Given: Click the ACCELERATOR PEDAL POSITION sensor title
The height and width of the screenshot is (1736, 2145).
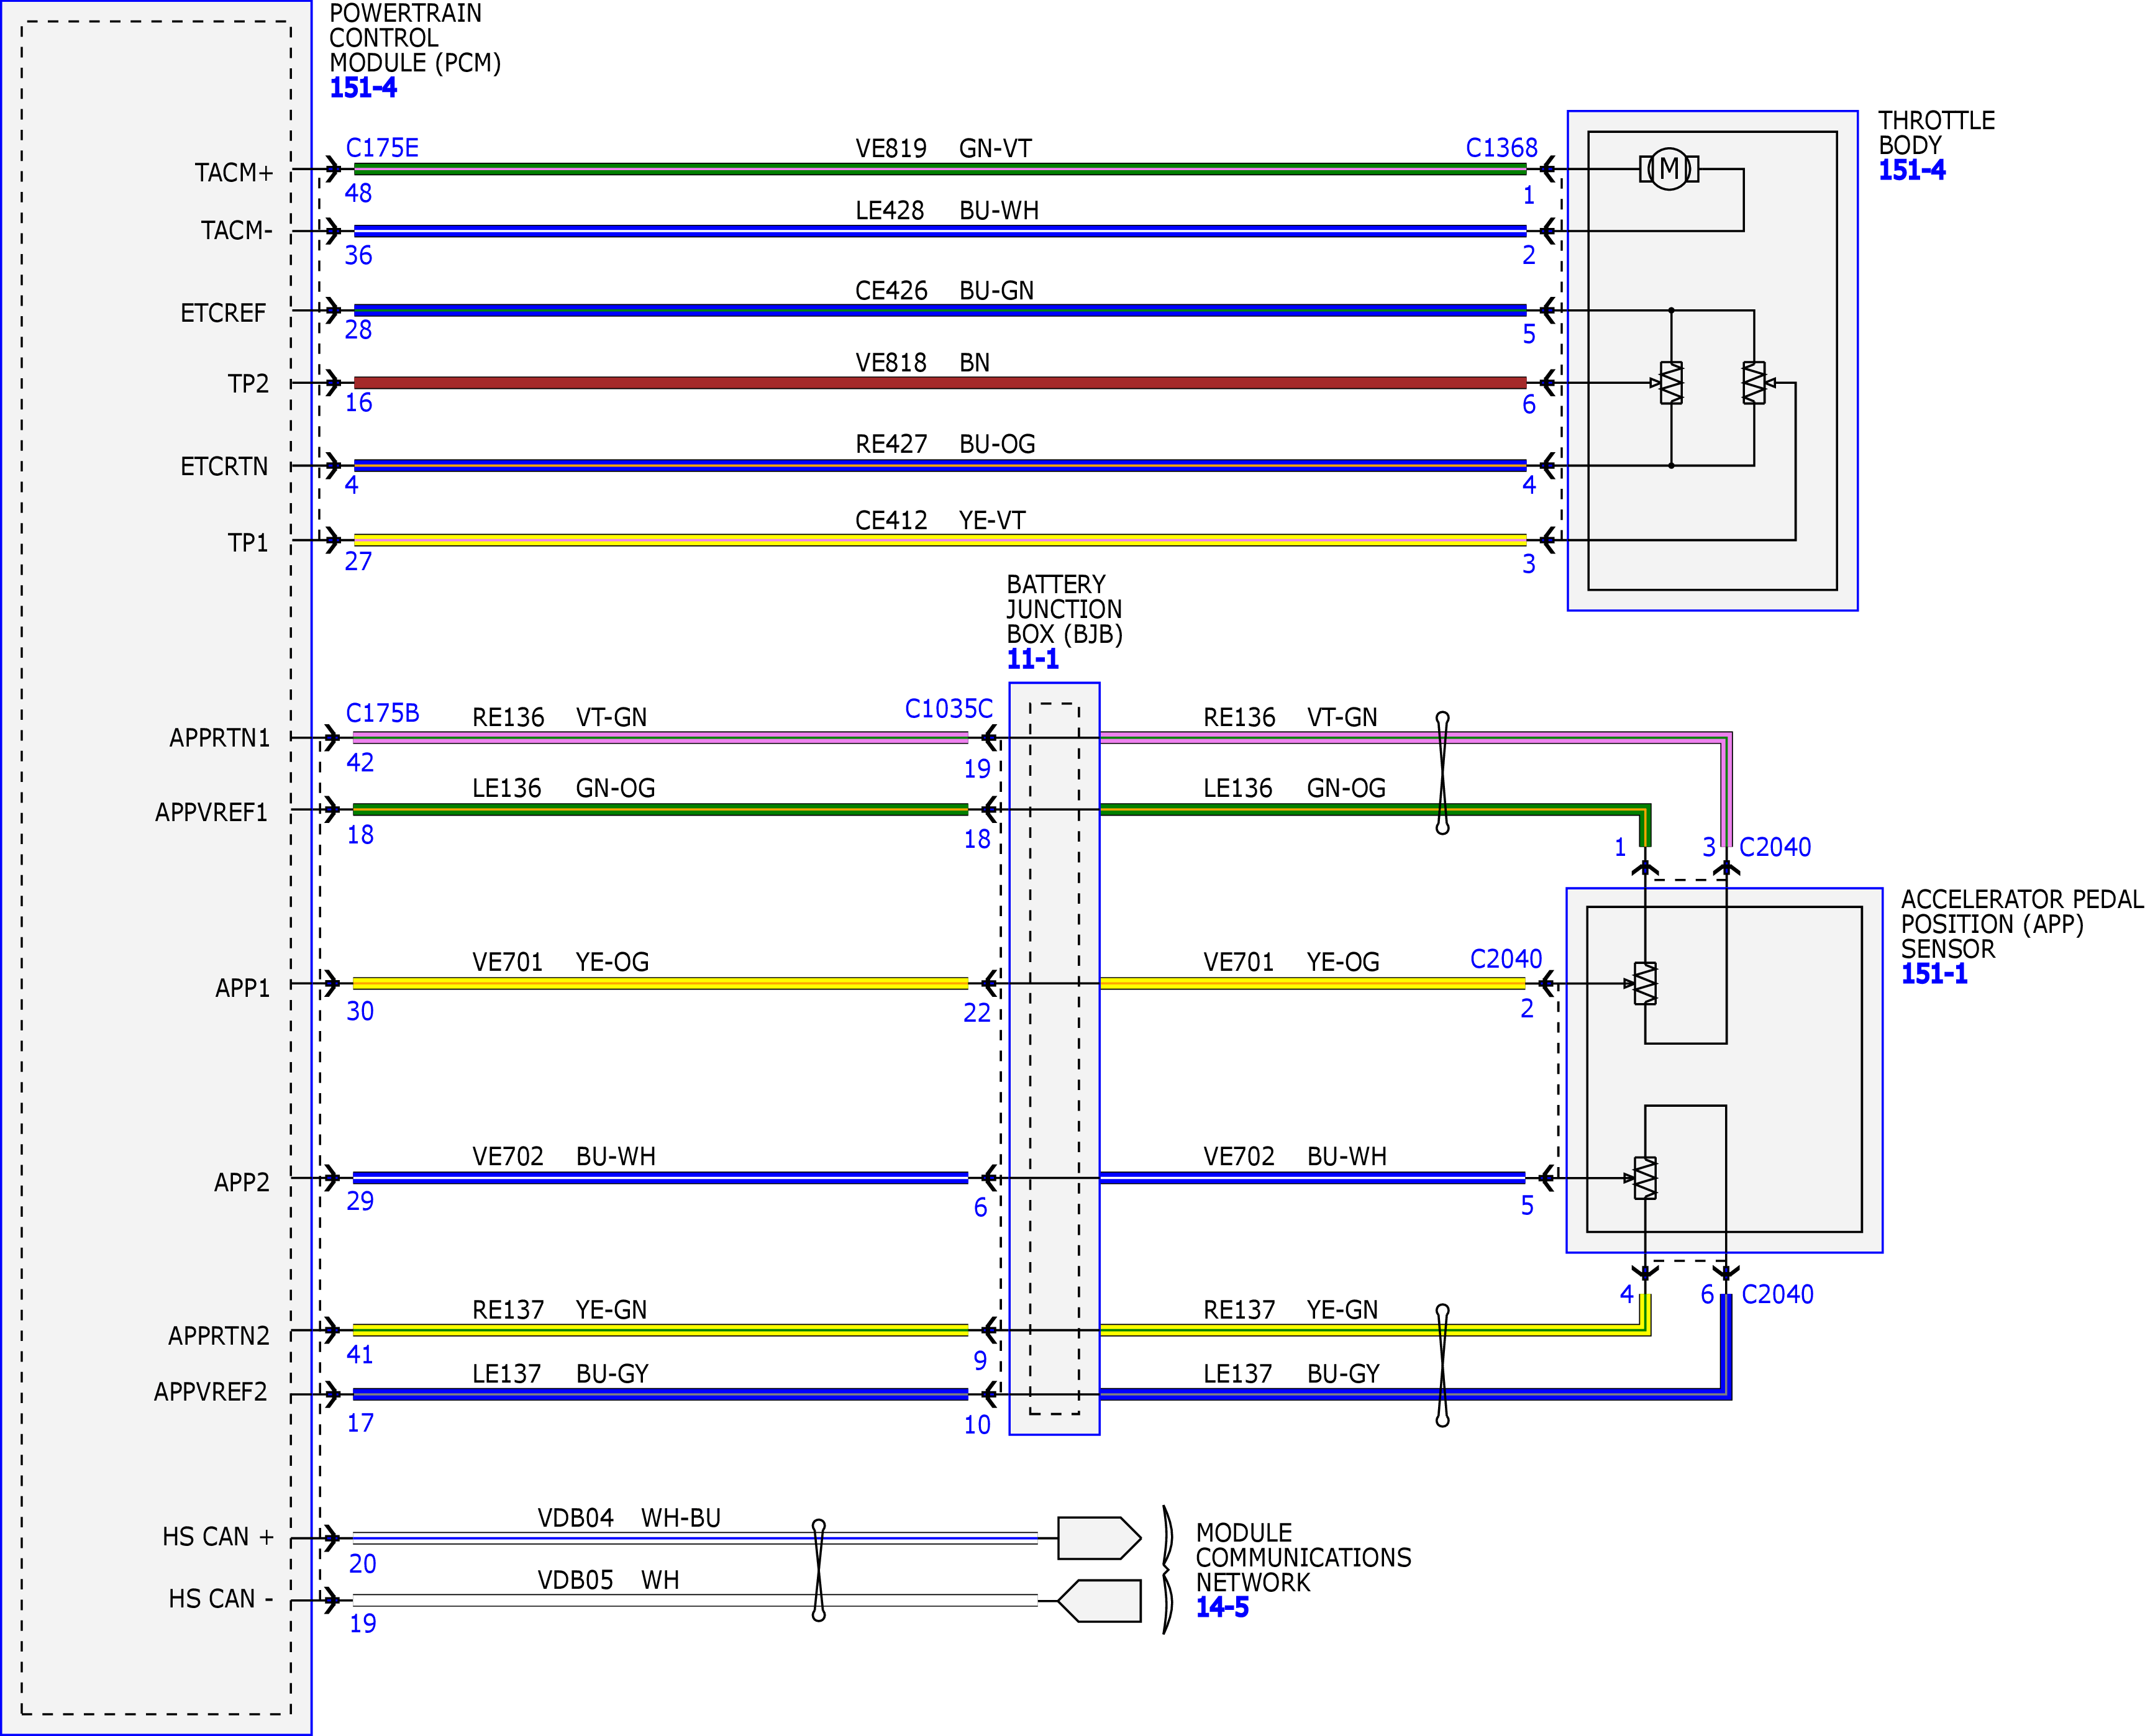Looking at the screenshot, I should [2021, 924].
